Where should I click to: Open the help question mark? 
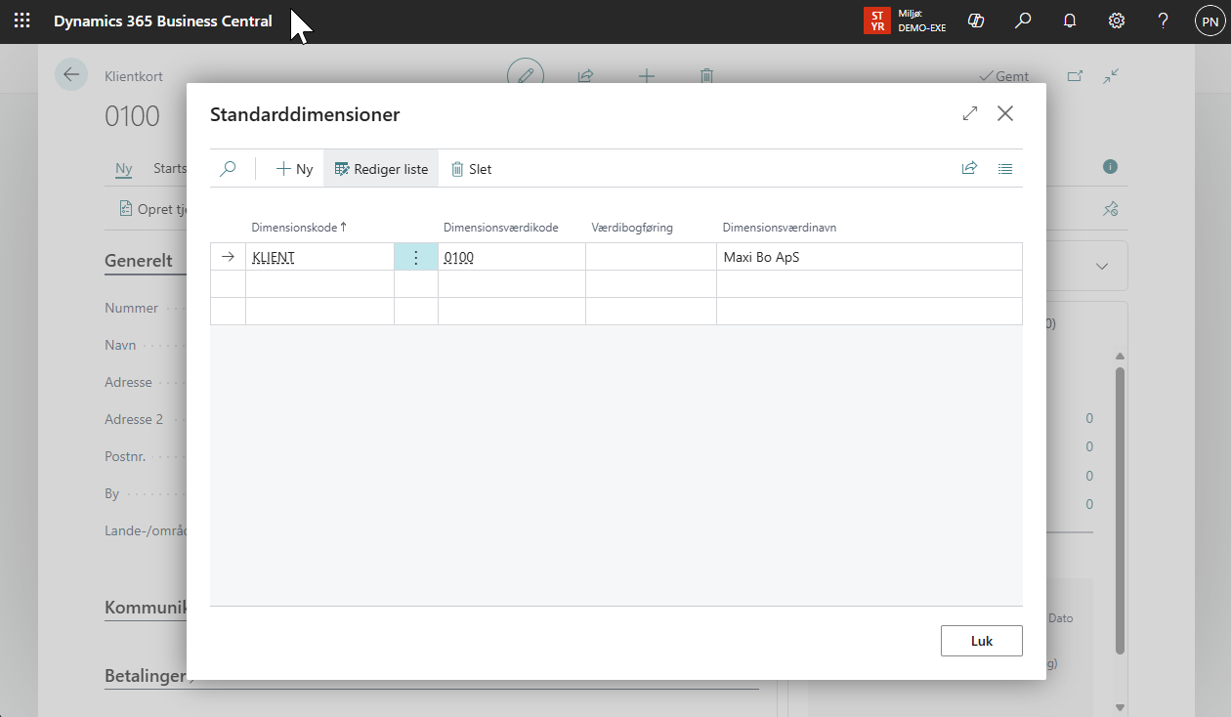pos(1163,21)
